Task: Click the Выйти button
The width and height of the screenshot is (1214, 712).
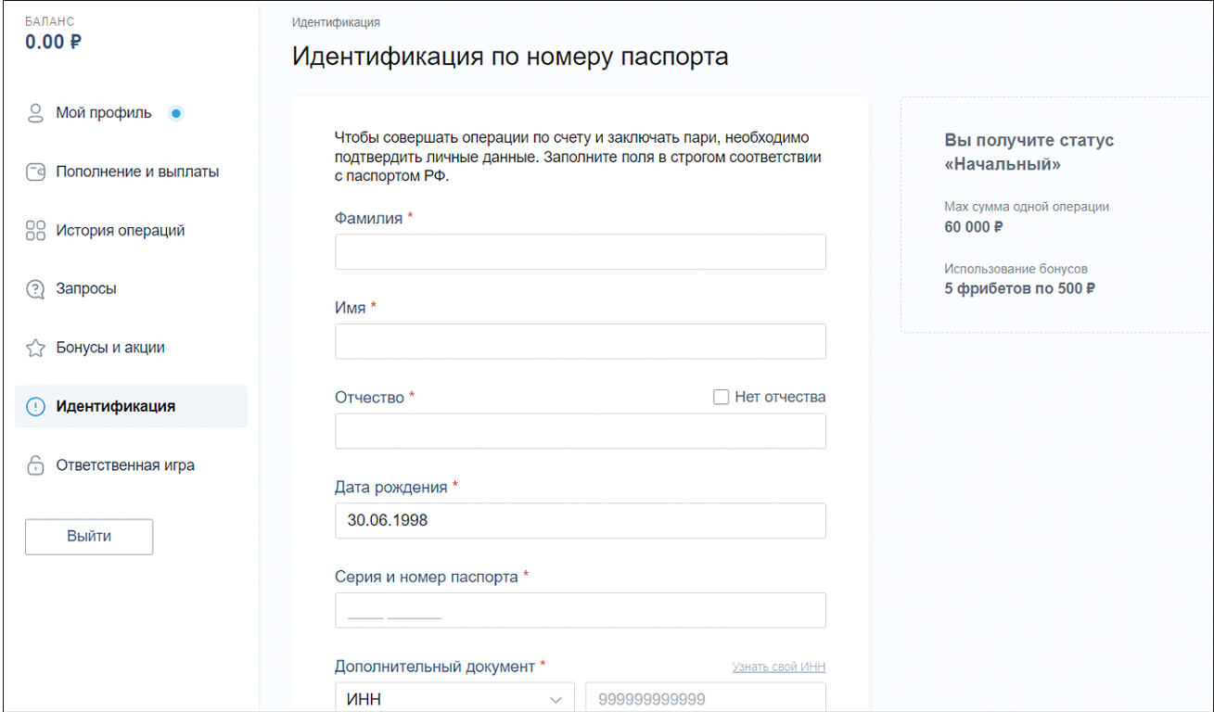Action: [89, 536]
